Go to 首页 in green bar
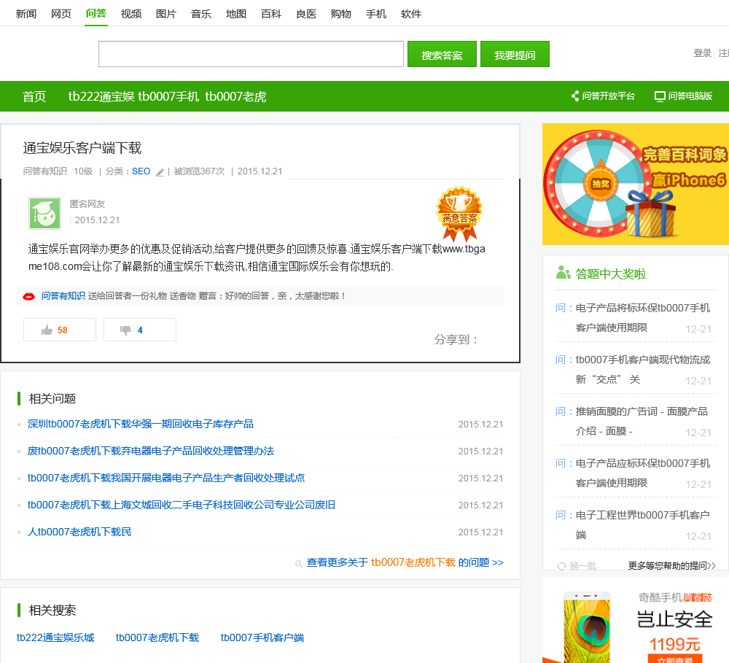The width and height of the screenshot is (729, 663). click(x=34, y=96)
